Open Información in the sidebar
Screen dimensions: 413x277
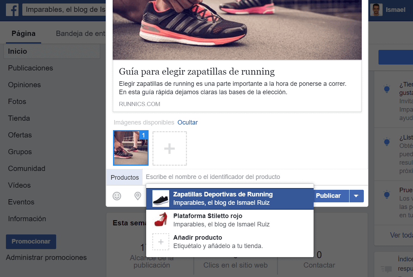pos(27,219)
